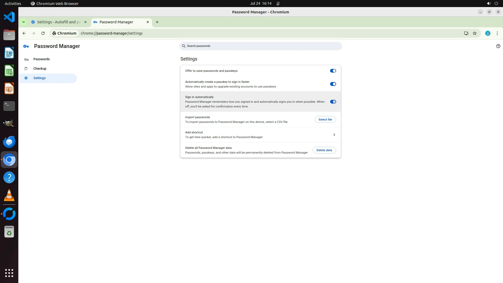Screen dimensions: 503x283
Task: Open Chromium three-dot menu
Action: click(x=497, y=33)
